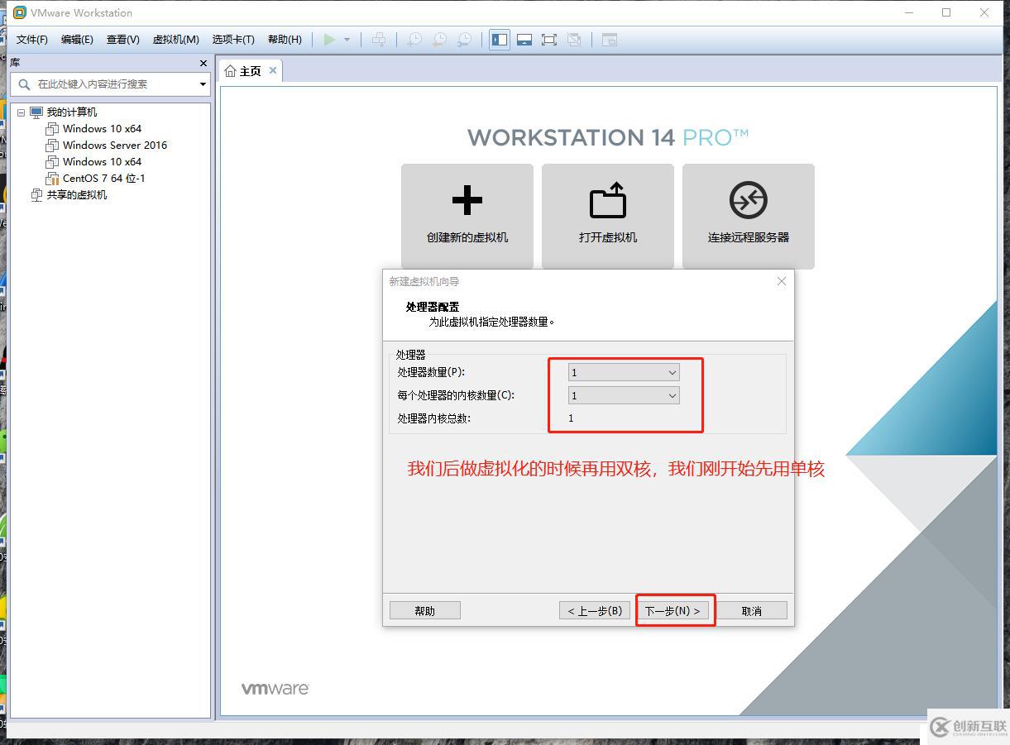Open the 选项卡(T) menu
1010x745 pixels.
coord(233,40)
